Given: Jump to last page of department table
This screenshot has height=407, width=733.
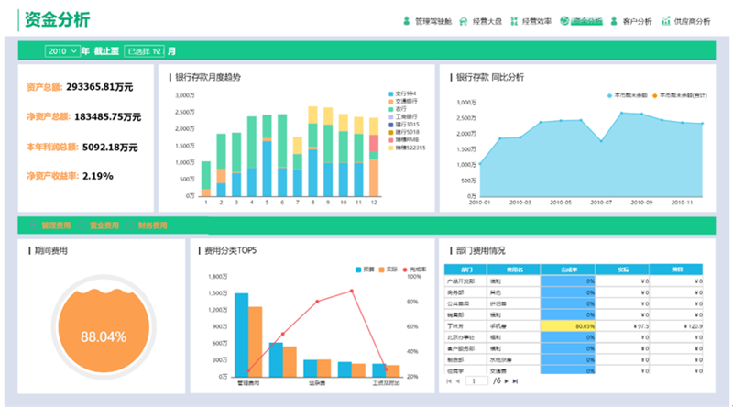Looking at the screenshot, I should click(516, 380).
